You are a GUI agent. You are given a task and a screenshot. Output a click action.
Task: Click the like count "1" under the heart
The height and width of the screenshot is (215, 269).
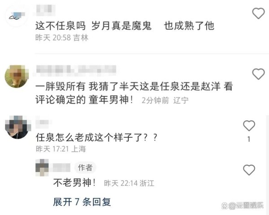249,139
